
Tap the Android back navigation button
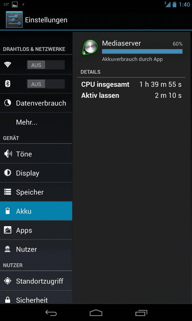coord(51,313)
